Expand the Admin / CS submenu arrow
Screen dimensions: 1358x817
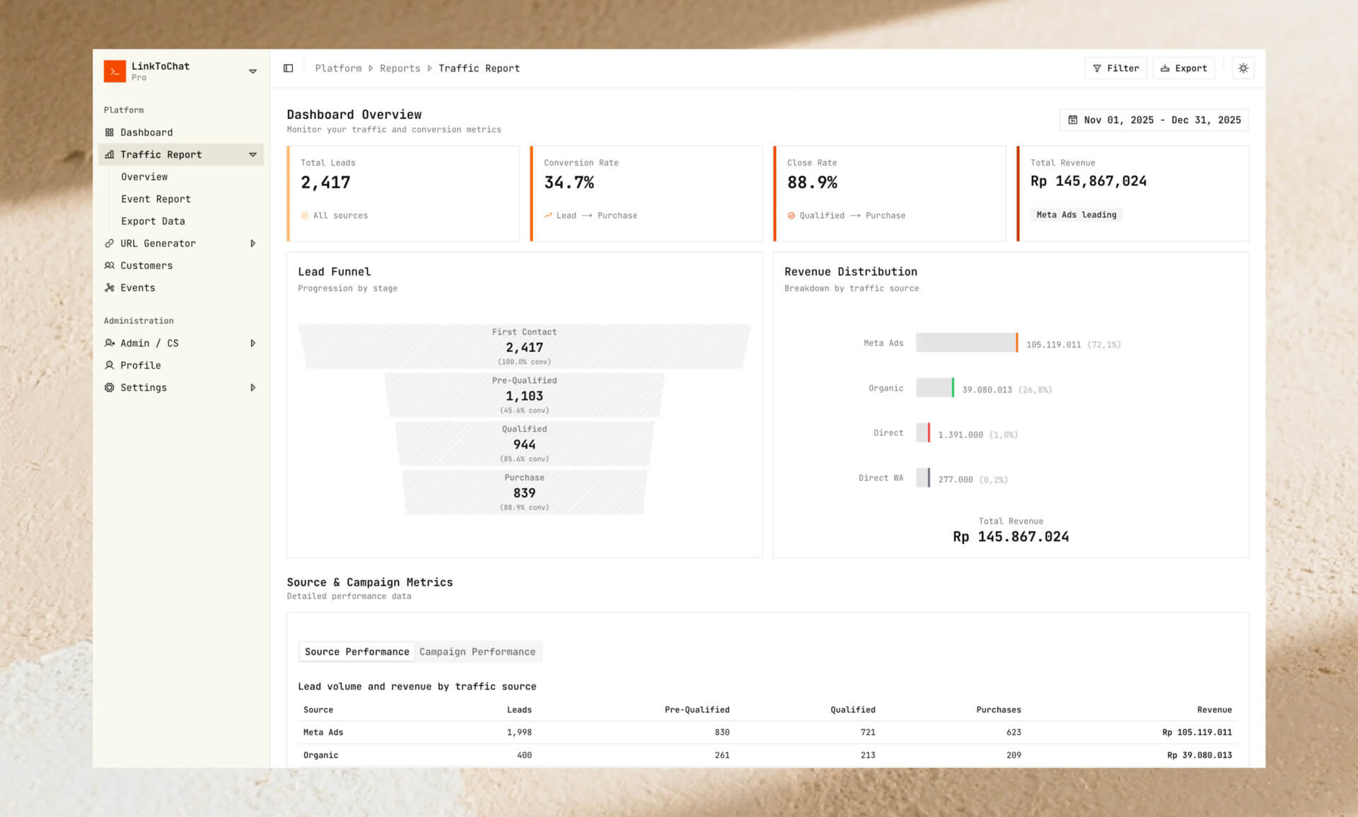tap(253, 343)
